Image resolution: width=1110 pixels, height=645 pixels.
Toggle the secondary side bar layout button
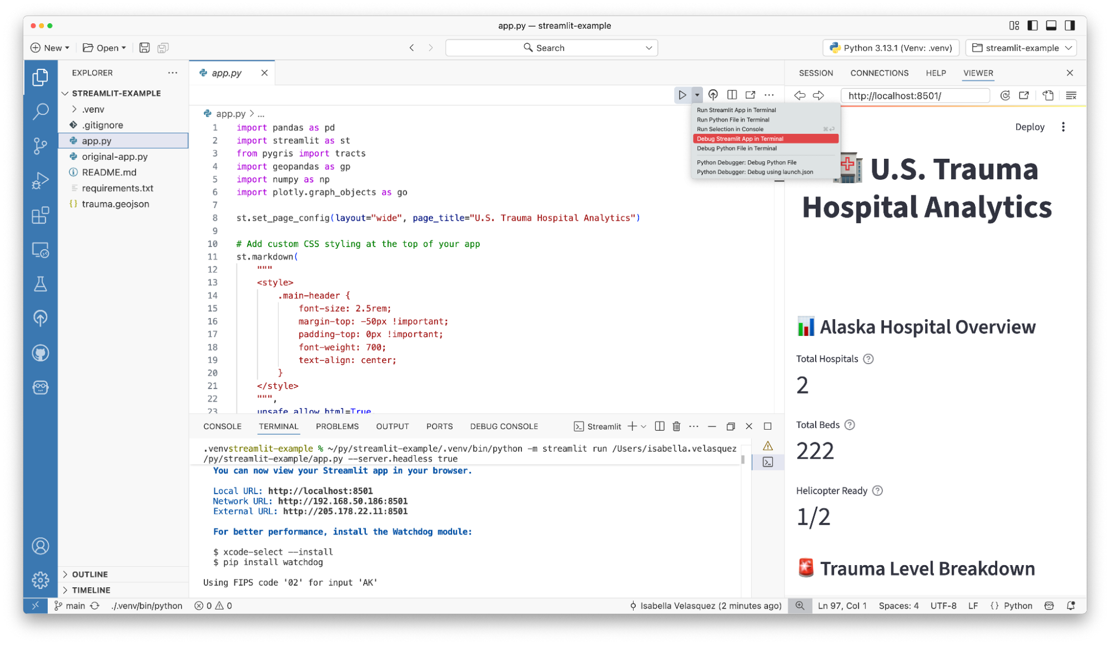click(1069, 26)
